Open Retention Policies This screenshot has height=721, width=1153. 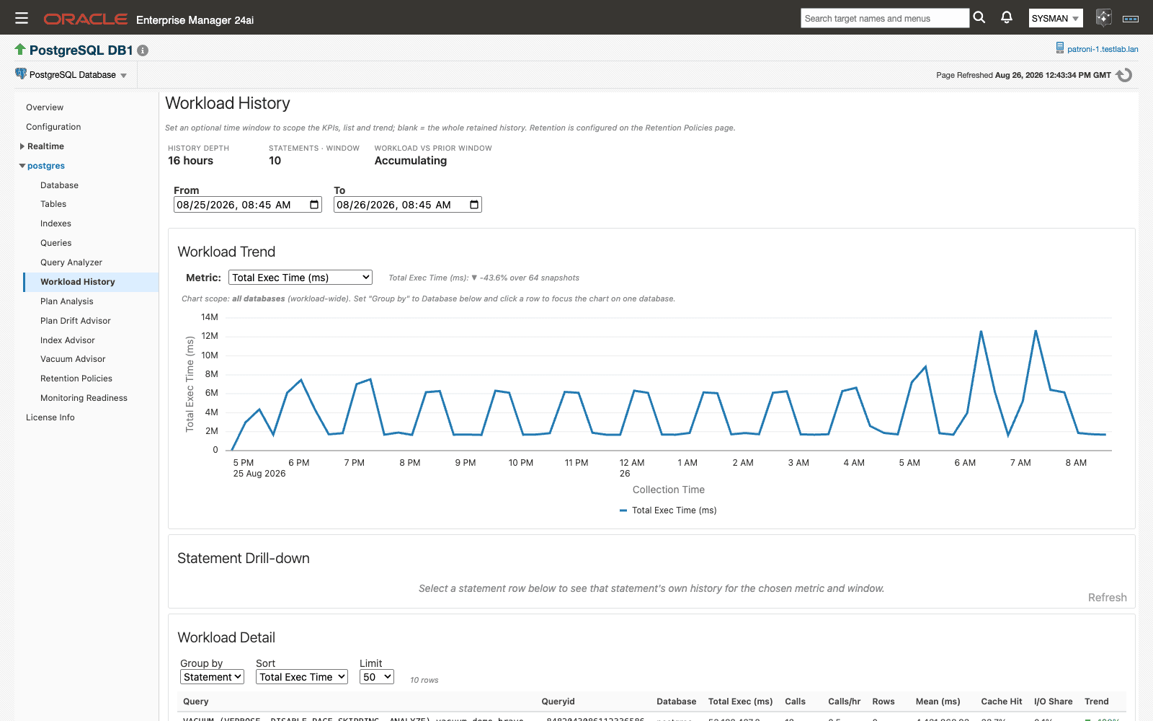76,379
